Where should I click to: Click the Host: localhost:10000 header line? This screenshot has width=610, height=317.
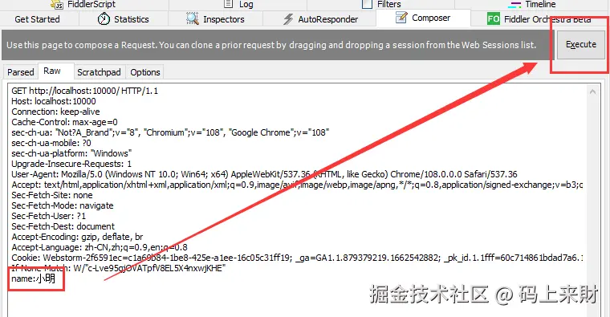tap(54, 101)
